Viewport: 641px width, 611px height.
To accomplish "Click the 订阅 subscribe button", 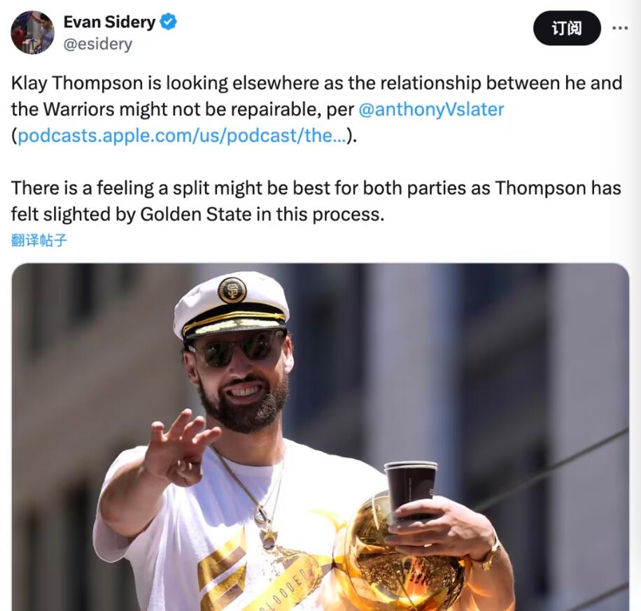I will pyautogui.click(x=566, y=28).
